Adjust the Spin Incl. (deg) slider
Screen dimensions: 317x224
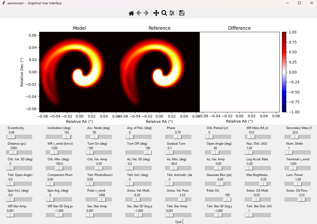click(x=19, y=200)
